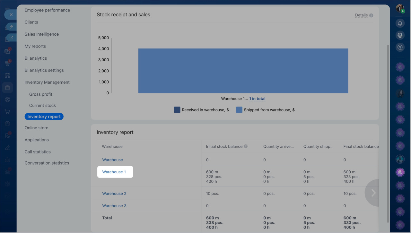Go to BI analytics settings
Screen dimensions: 411x233
click(x=44, y=70)
